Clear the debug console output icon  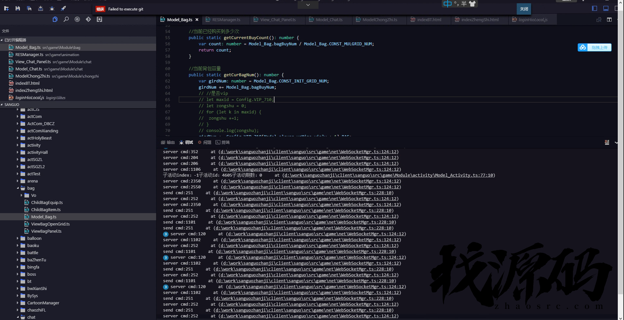point(607,142)
